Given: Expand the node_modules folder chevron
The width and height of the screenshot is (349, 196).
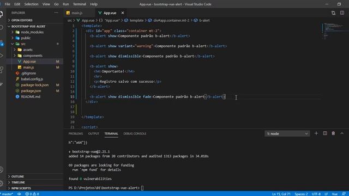Looking at the screenshot, I should 13,32.
